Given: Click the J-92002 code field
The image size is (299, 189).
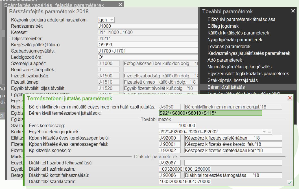Looking at the screenshot, I should coord(170,150).
